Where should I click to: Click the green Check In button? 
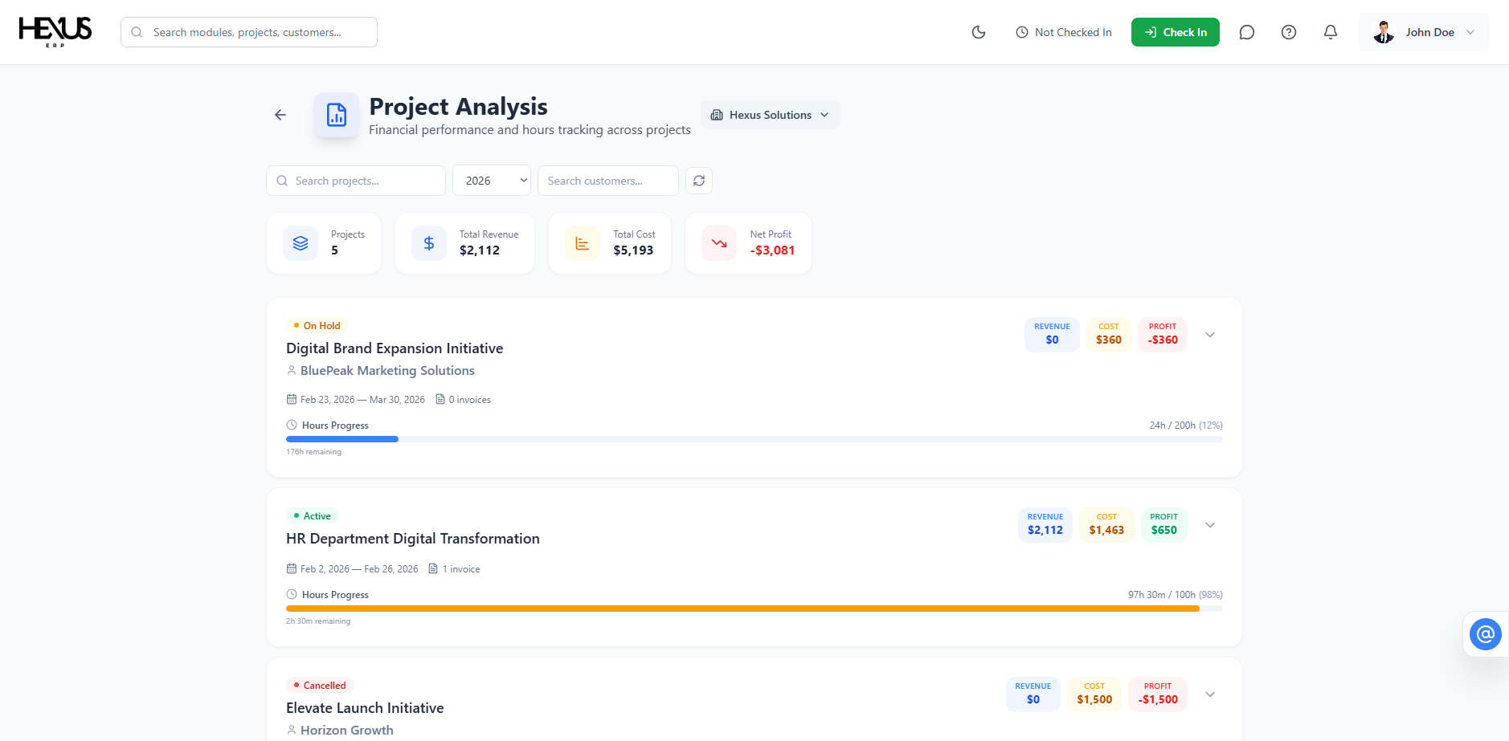(1176, 32)
